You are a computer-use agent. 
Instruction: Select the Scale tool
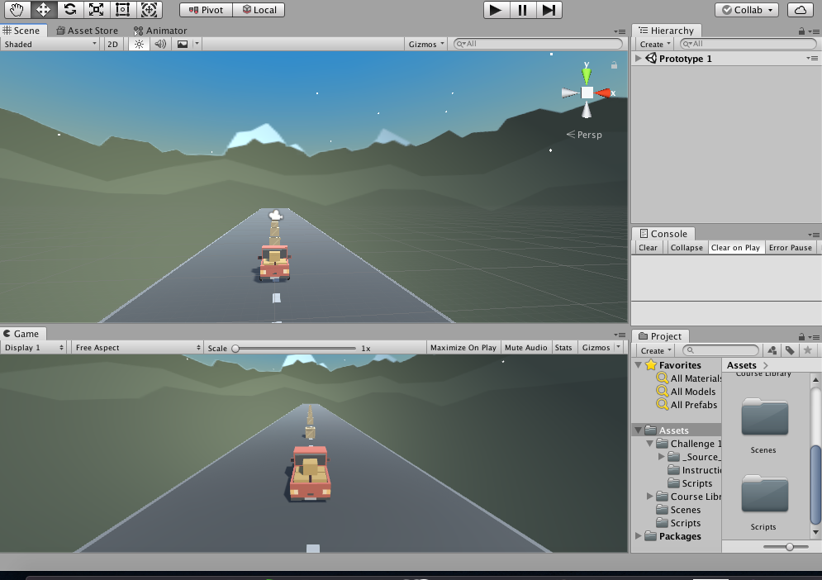97,9
